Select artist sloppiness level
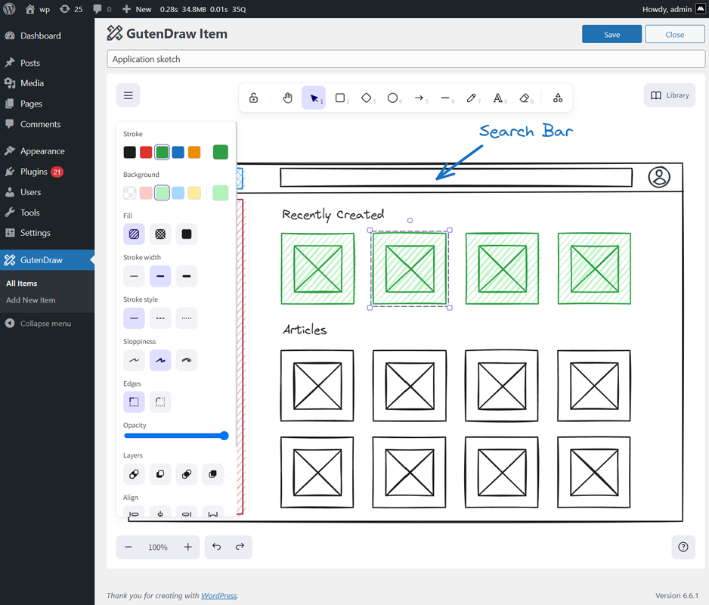Viewport: 709px width, 605px height. [160, 360]
